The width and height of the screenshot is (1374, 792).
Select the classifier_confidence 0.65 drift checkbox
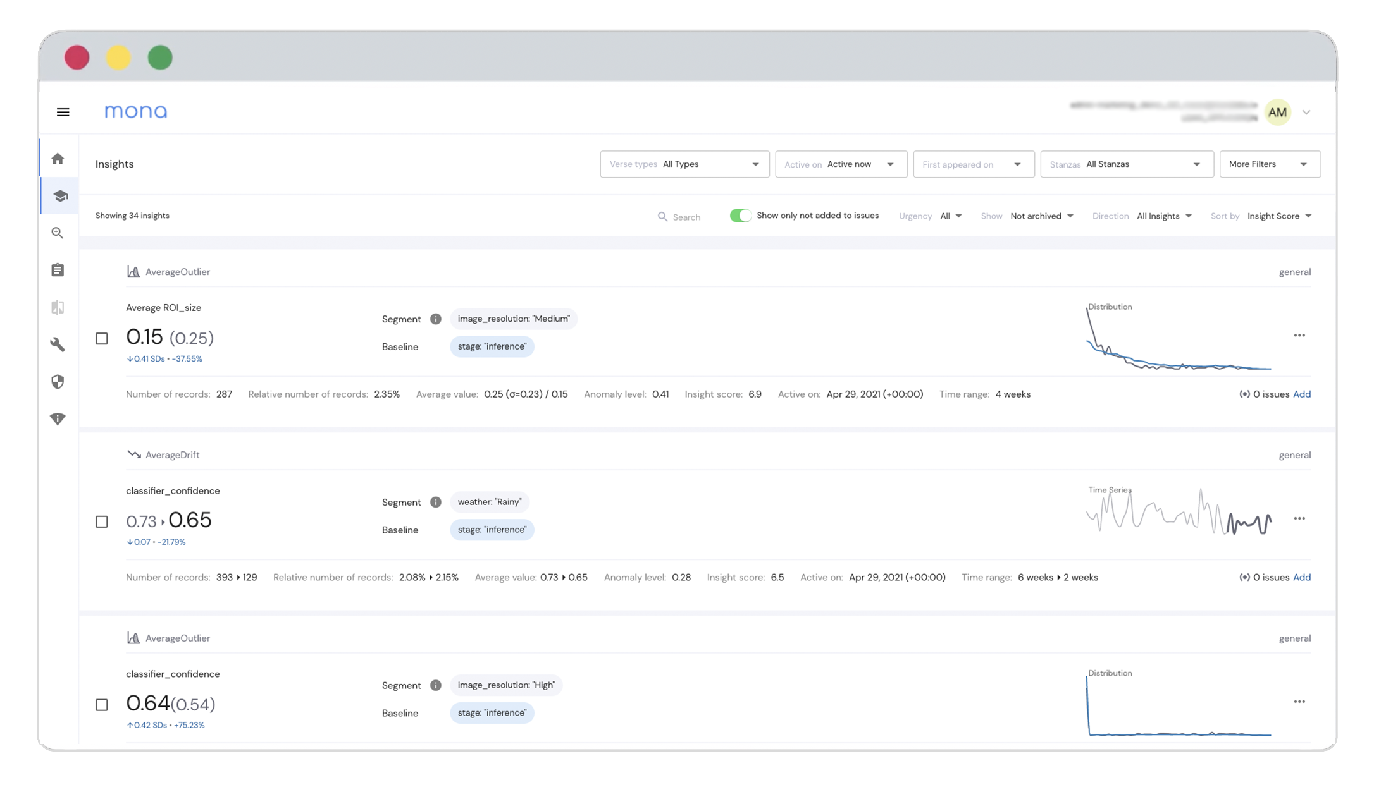click(102, 521)
